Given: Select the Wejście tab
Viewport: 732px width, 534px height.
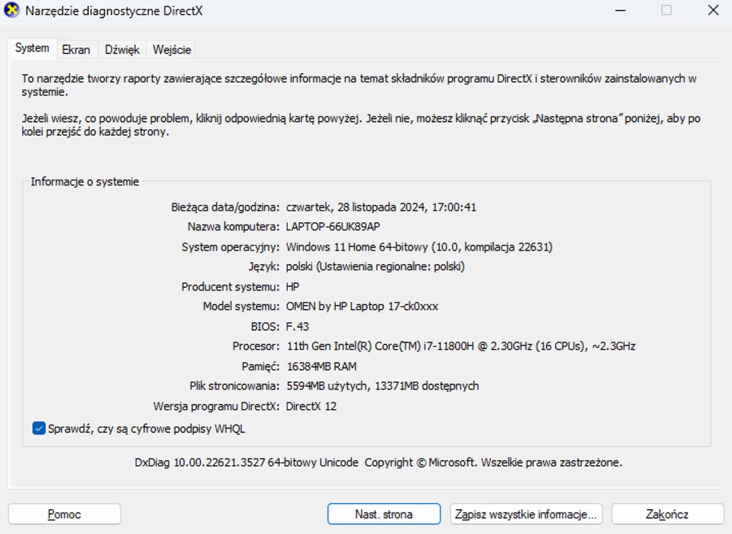Looking at the screenshot, I should 172,50.
